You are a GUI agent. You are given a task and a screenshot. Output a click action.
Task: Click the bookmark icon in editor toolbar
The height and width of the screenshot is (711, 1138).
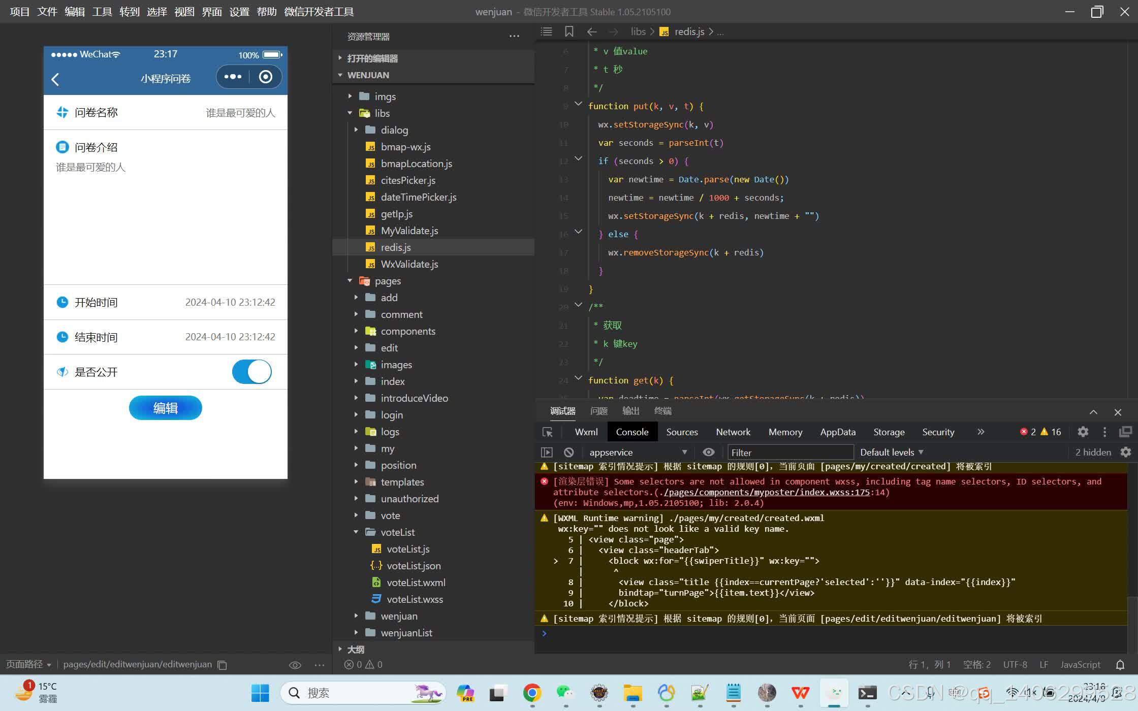pyautogui.click(x=569, y=31)
